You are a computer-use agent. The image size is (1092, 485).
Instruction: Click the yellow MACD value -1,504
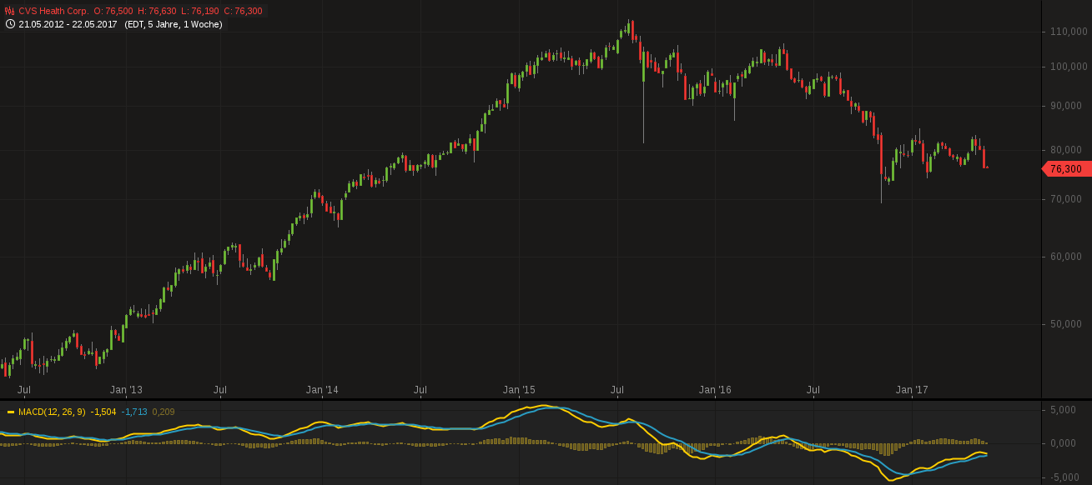click(x=103, y=412)
